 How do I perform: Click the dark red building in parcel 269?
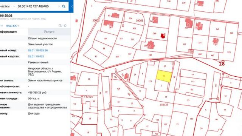[163, 36]
